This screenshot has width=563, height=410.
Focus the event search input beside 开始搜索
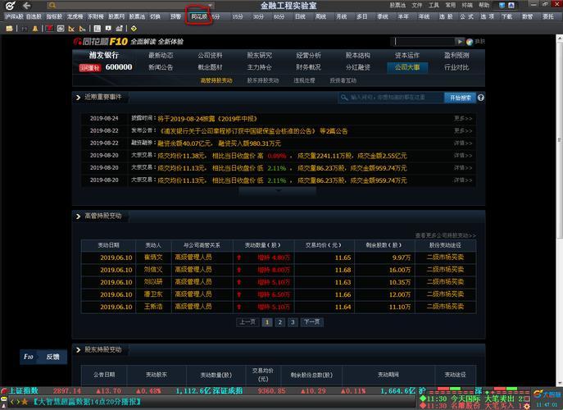(x=391, y=98)
